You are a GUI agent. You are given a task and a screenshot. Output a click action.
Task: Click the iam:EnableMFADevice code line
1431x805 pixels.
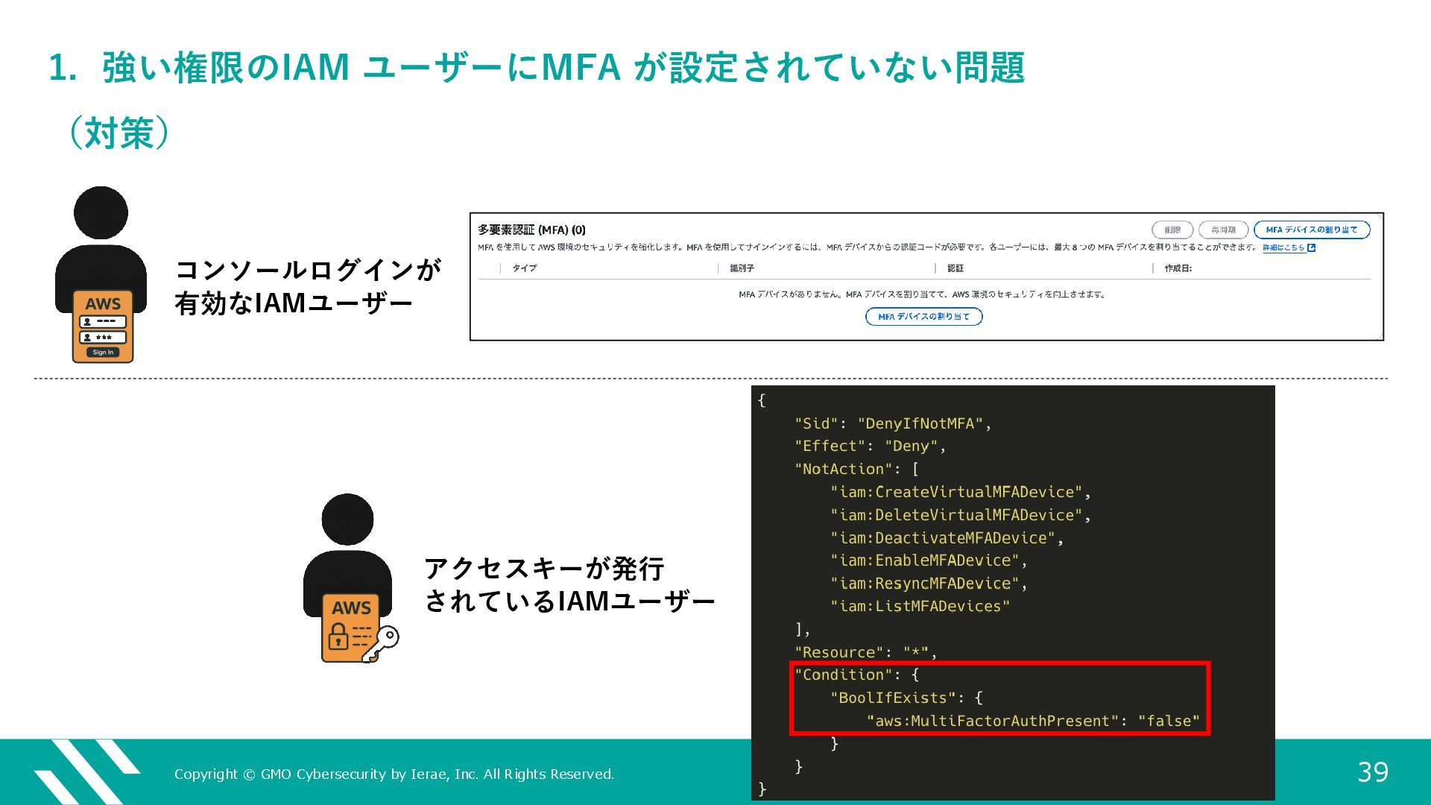[x=928, y=561]
